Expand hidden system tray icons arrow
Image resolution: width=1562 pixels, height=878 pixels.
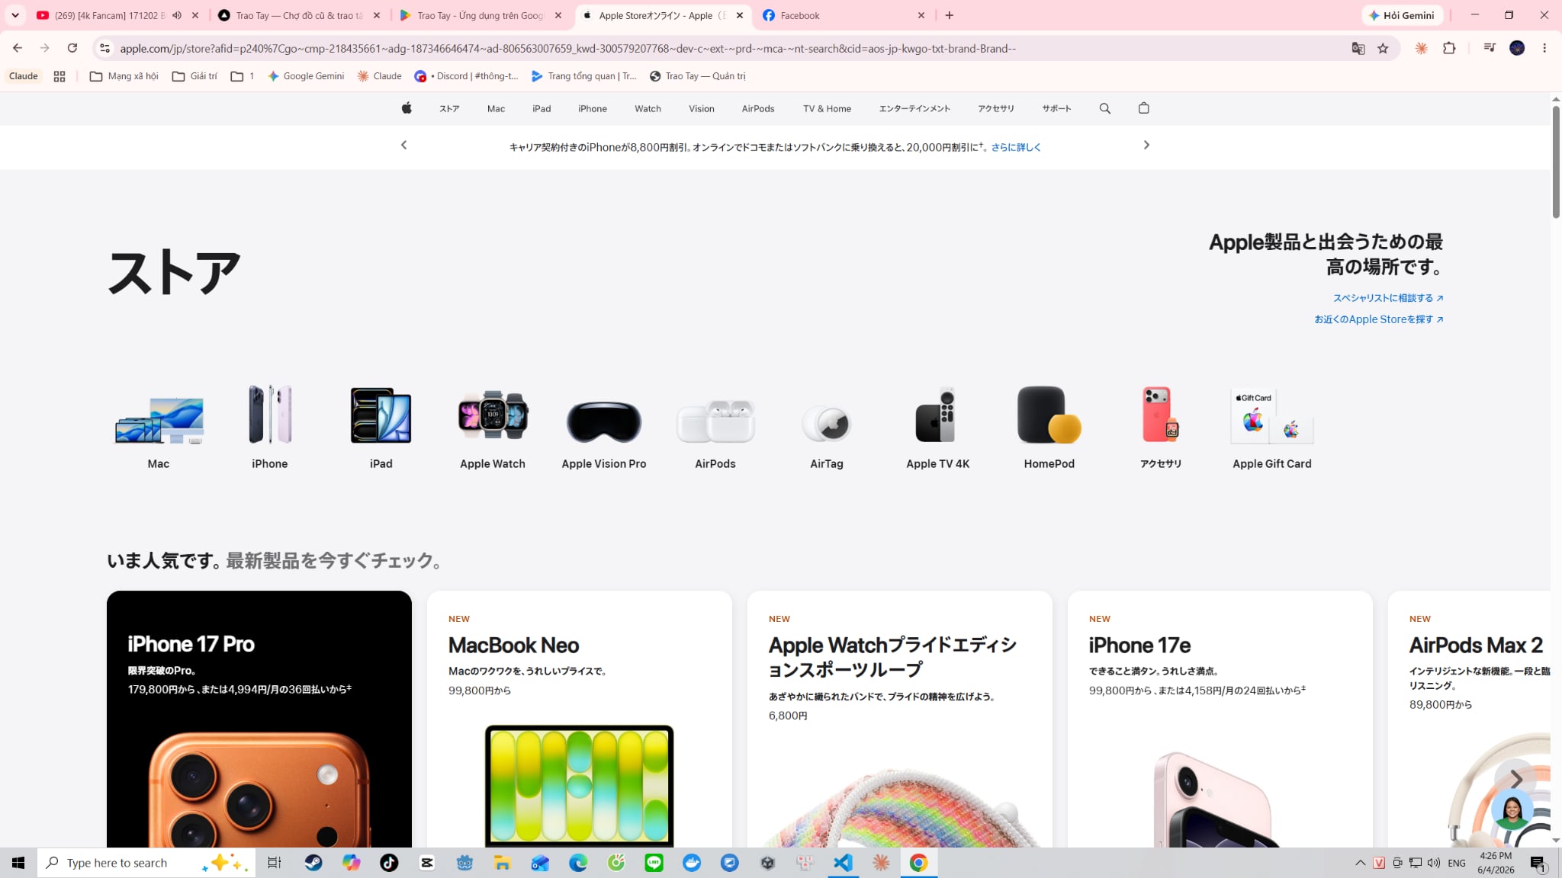pyautogui.click(x=1360, y=863)
